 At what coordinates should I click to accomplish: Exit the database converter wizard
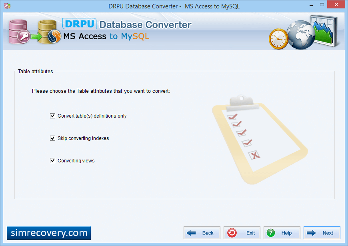coord(242,233)
